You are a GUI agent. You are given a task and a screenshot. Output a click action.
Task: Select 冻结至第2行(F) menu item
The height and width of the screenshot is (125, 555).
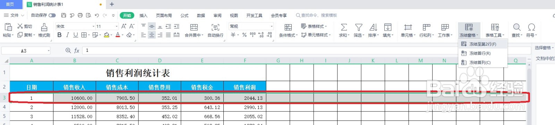[x=483, y=44]
